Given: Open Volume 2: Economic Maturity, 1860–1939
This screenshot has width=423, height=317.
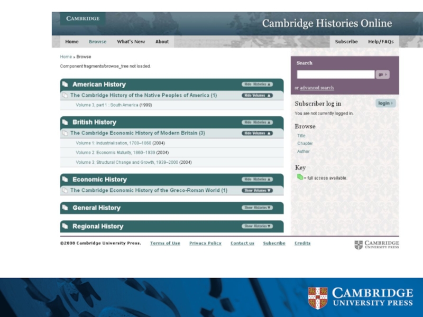Looking at the screenshot, I should 115,153.
